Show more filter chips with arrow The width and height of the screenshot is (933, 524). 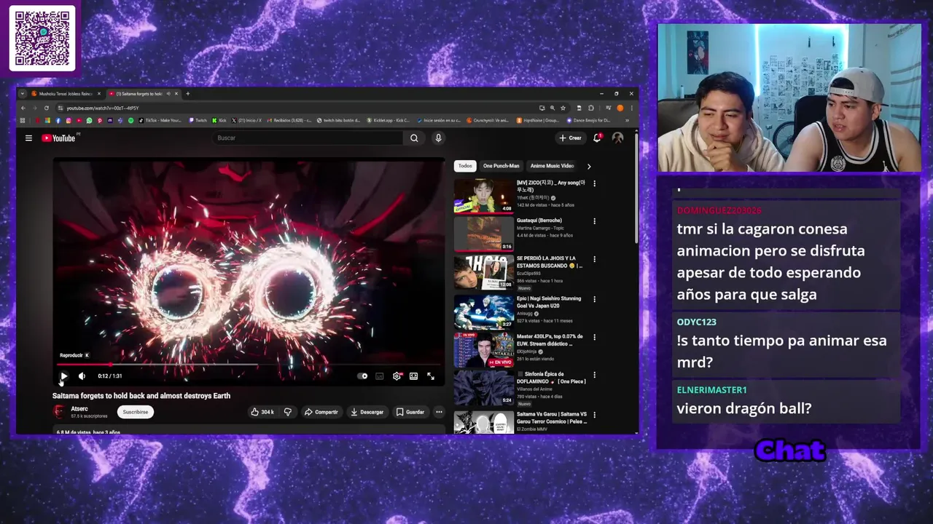coord(589,166)
